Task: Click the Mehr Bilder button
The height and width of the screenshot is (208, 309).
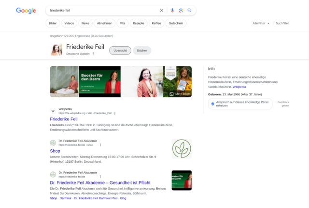Action: 180,94
